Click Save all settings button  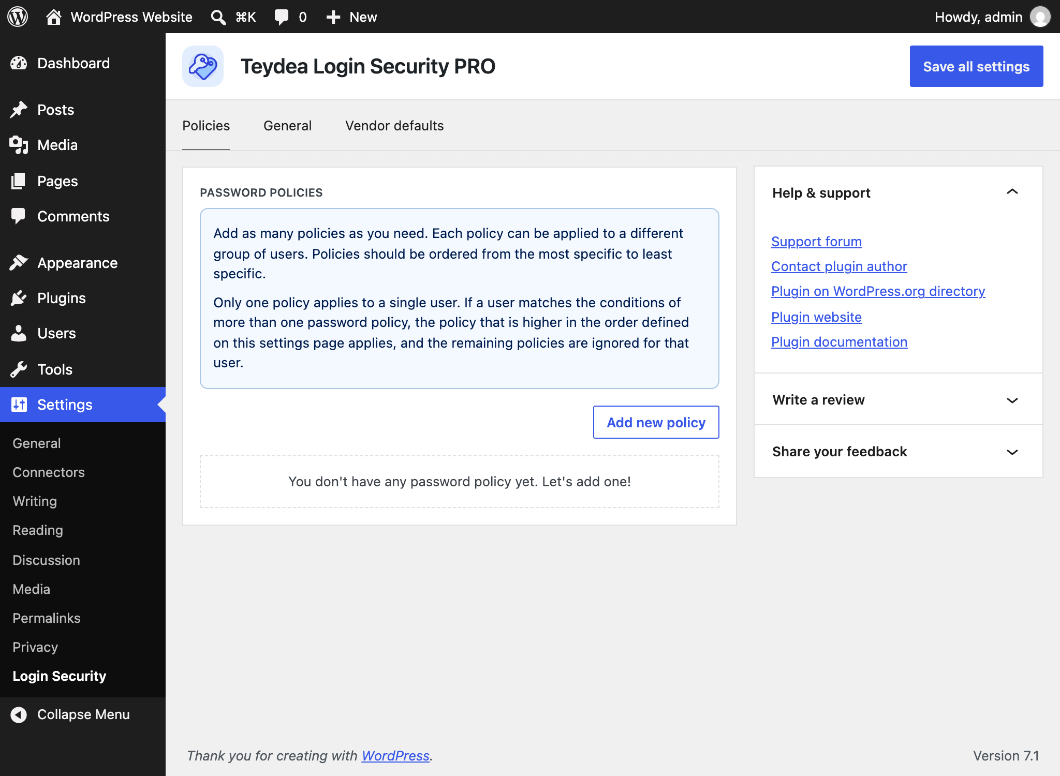976,66
